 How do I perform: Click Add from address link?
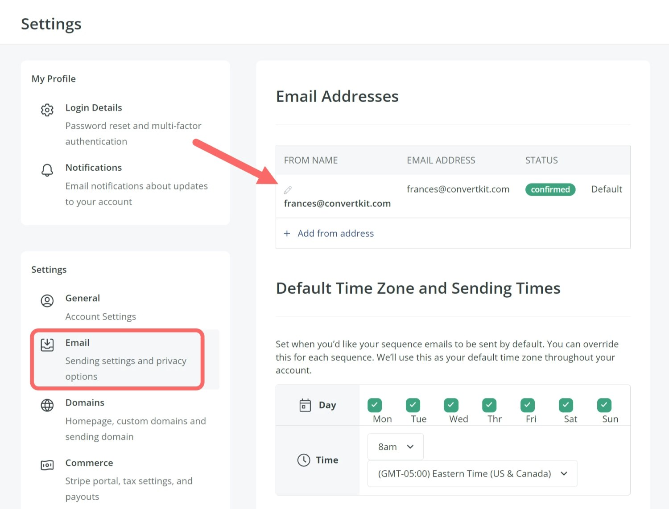point(335,234)
